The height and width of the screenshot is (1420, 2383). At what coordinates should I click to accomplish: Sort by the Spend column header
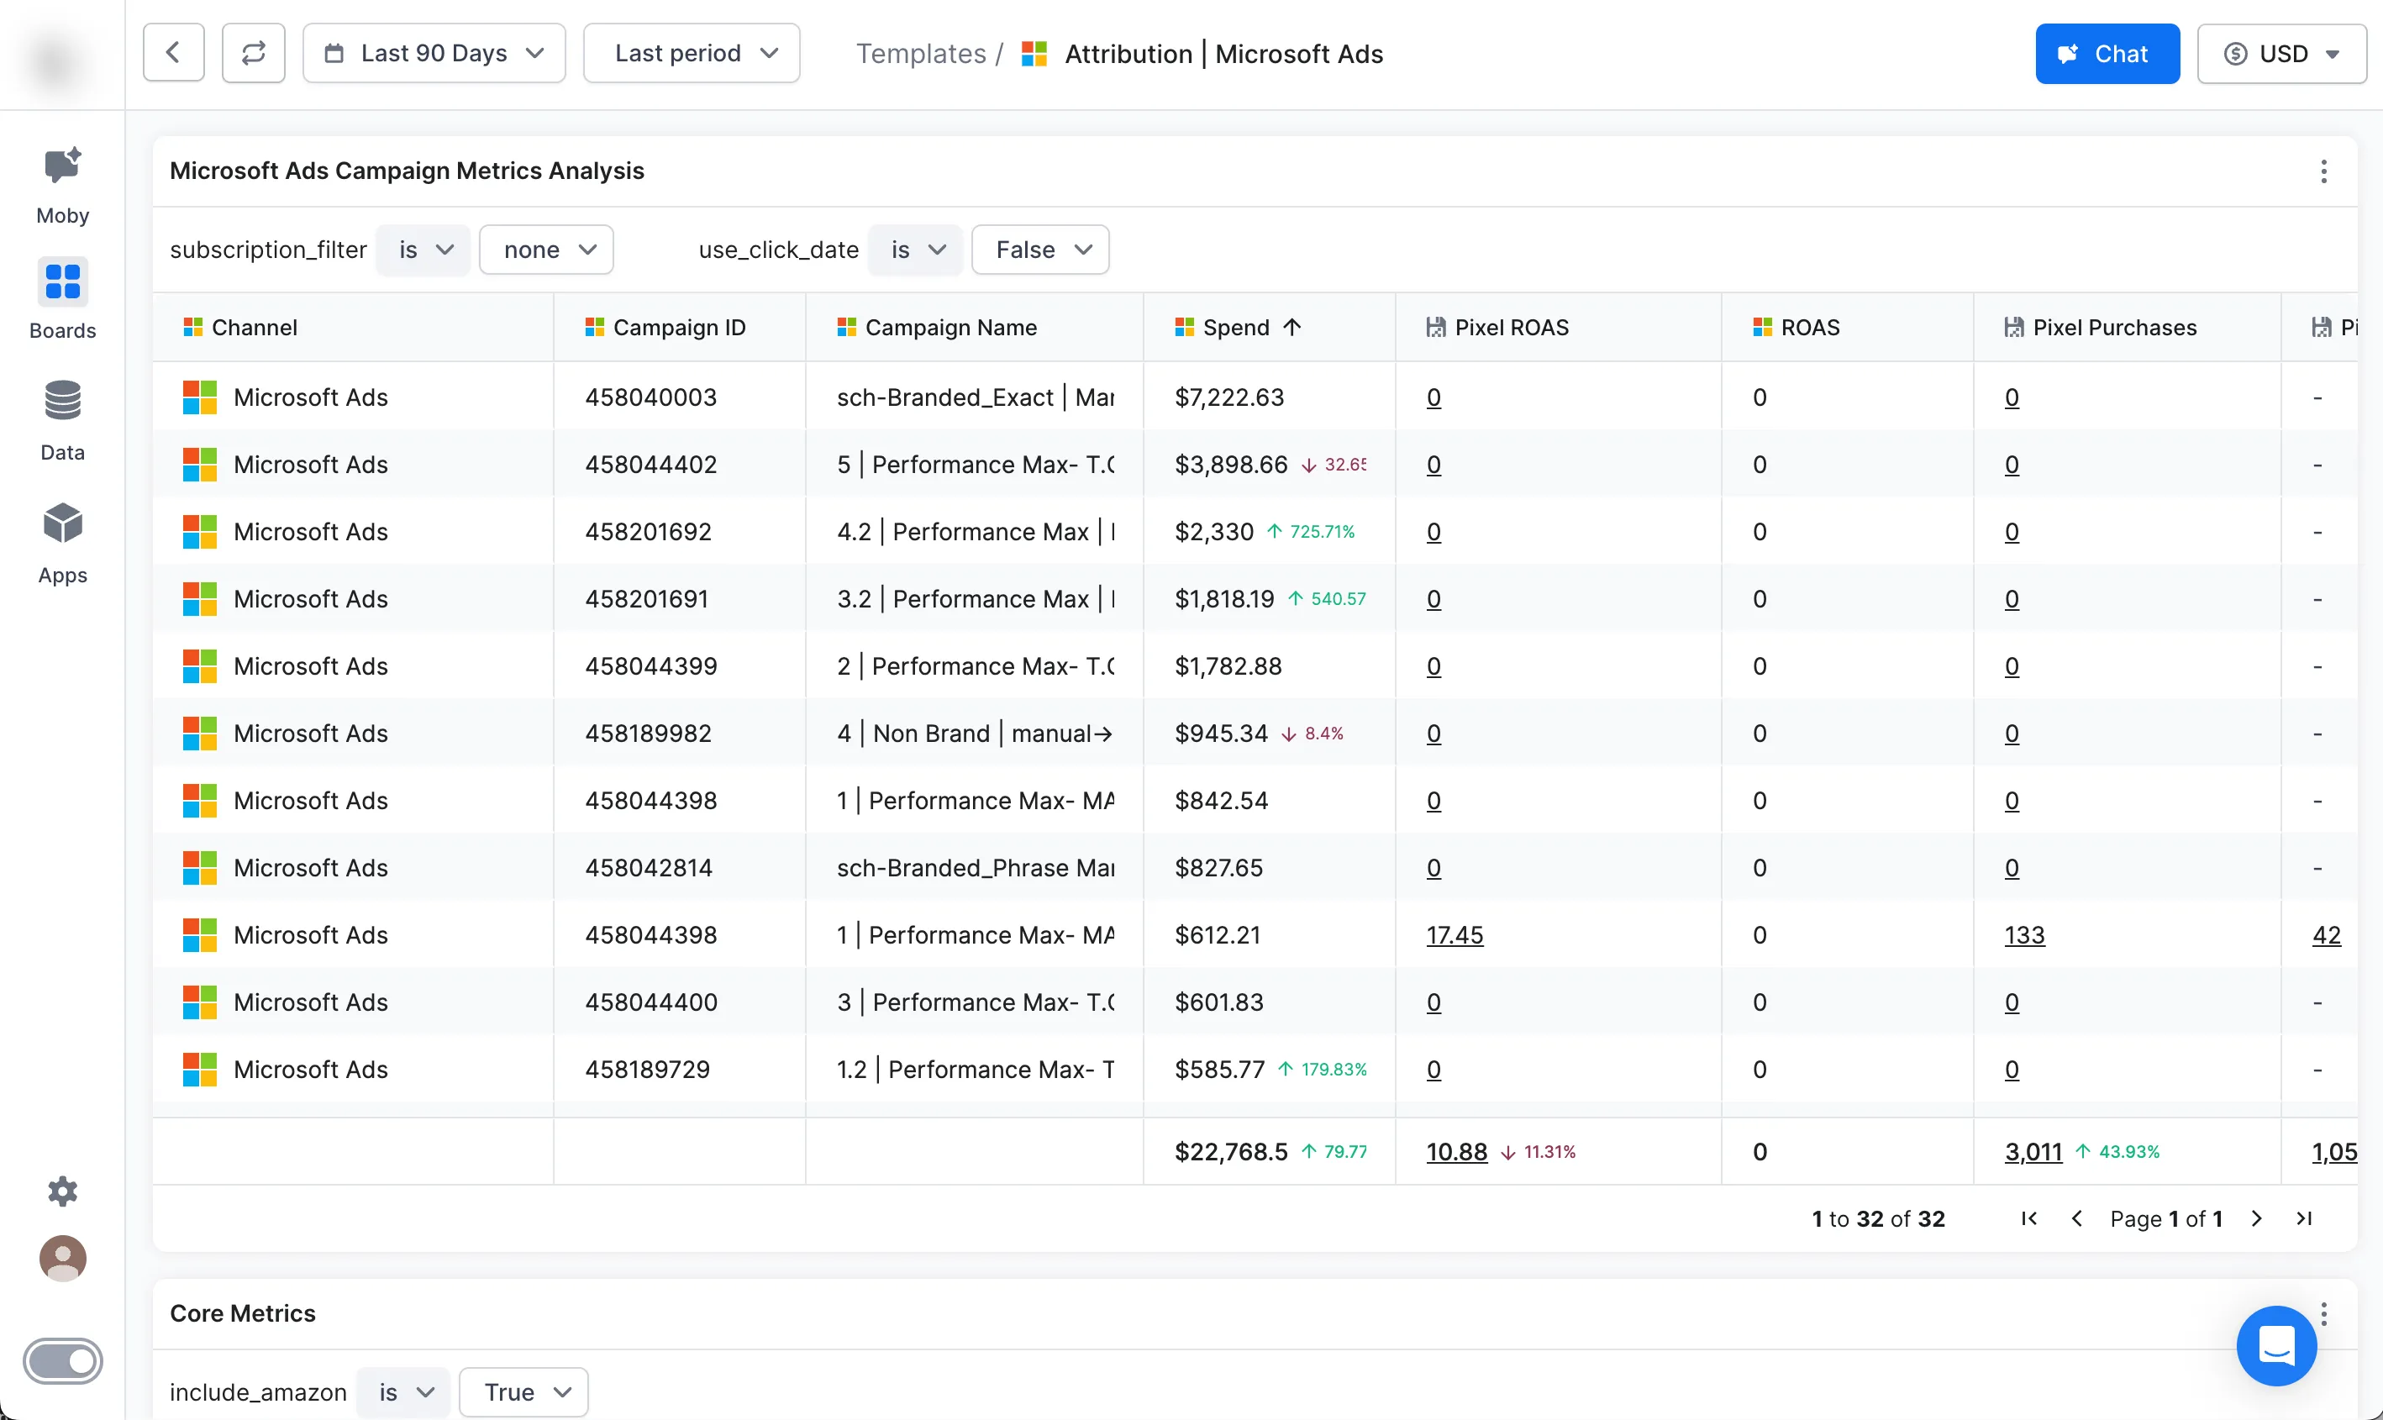[1236, 327]
